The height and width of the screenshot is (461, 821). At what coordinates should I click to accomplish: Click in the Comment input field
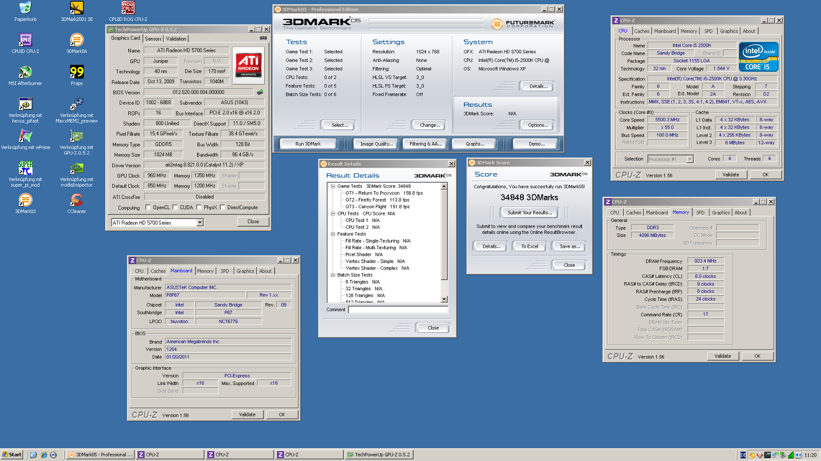click(x=398, y=310)
